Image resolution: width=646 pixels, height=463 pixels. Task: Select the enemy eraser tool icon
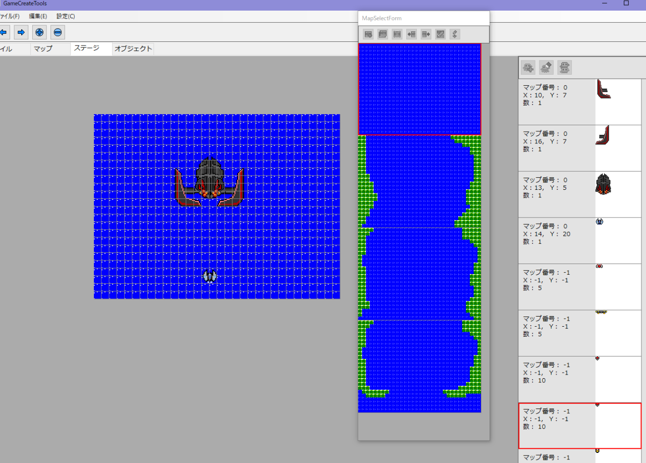pyautogui.click(x=547, y=67)
